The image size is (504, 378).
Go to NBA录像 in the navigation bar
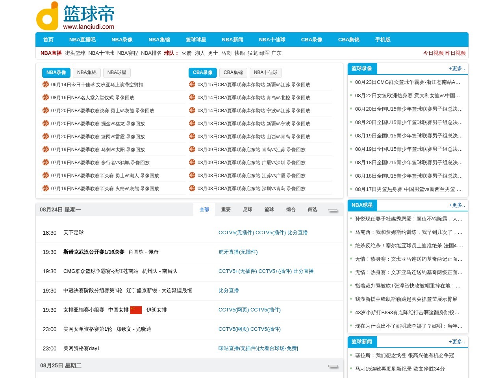tap(122, 40)
